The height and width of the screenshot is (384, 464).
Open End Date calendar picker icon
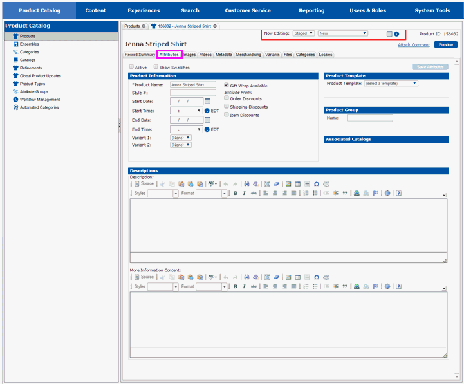tap(207, 120)
